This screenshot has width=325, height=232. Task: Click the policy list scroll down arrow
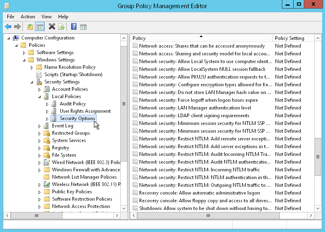318,208
